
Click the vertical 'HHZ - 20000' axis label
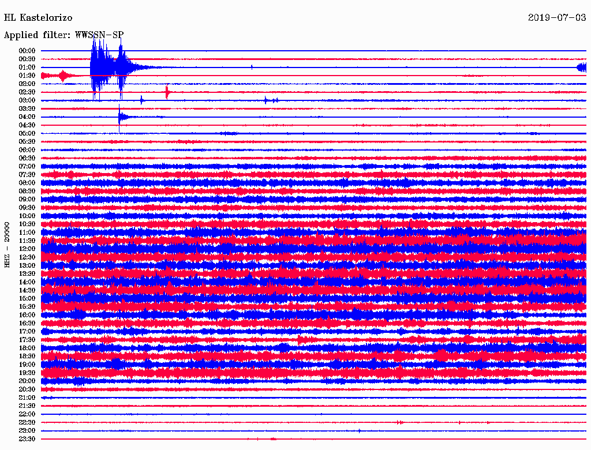7,245
